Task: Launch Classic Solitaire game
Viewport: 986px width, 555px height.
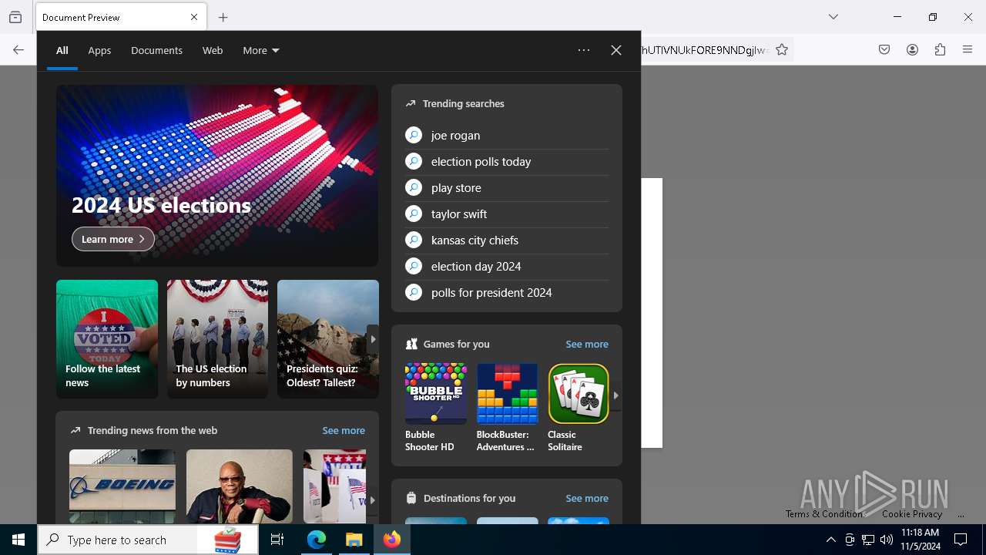Action: (579, 408)
